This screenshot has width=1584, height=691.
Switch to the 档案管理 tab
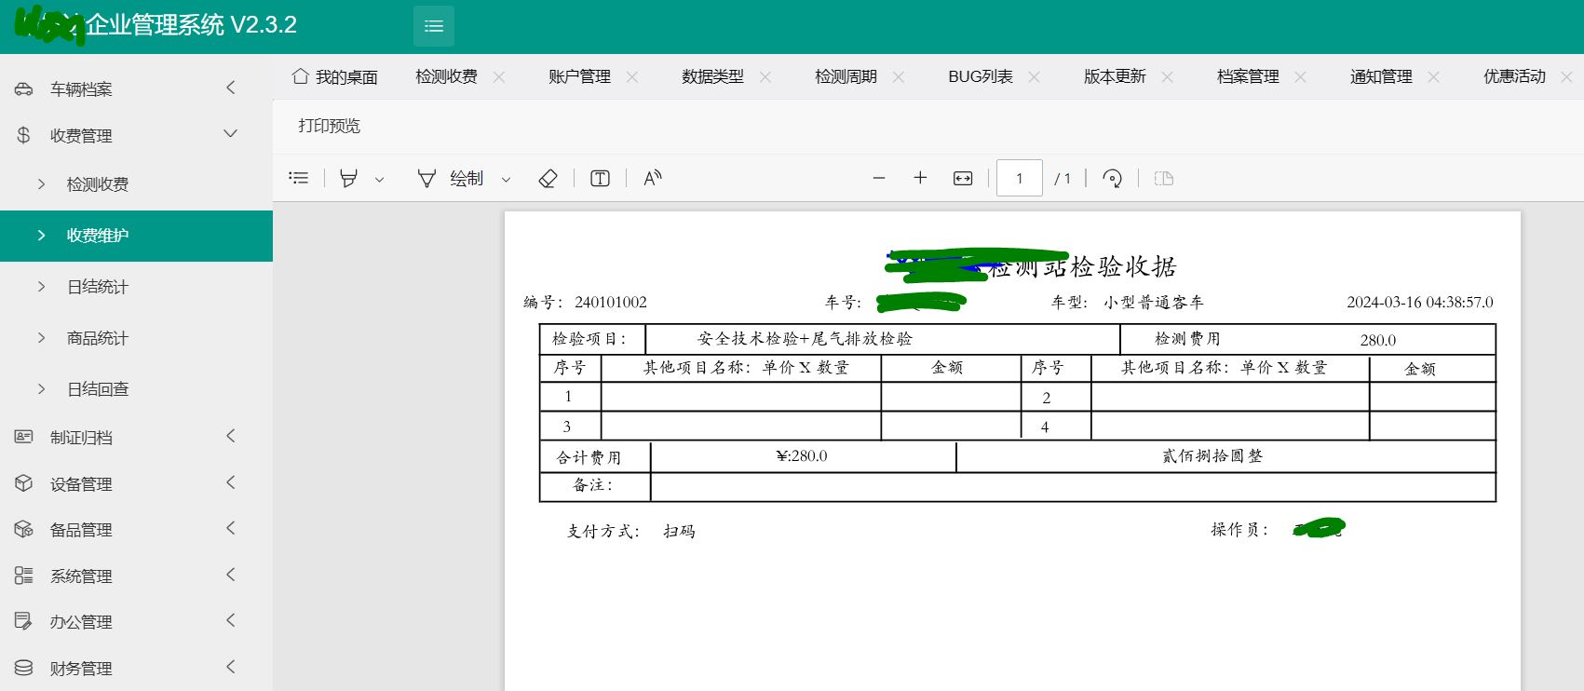[x=1248, y=76]
